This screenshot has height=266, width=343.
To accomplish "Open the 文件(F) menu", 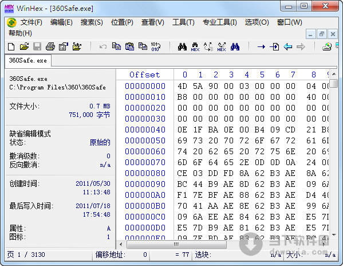I will point(31,22).
